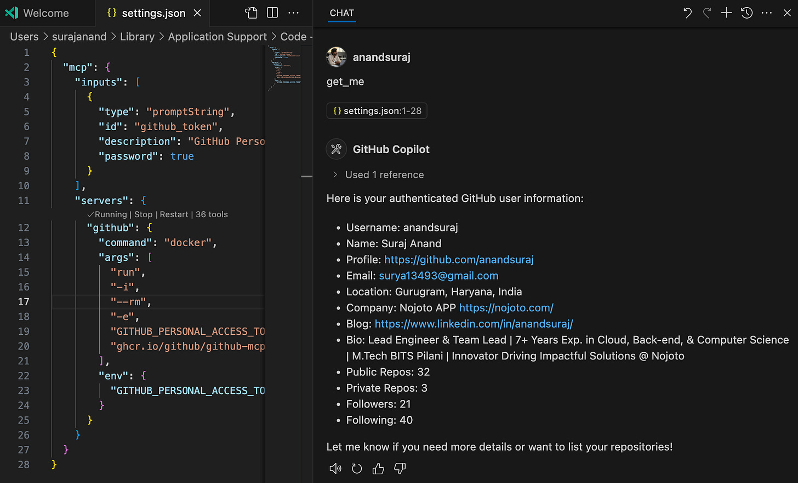
Task: Click Running server status code lens
Action: click(x=107, y=214)
